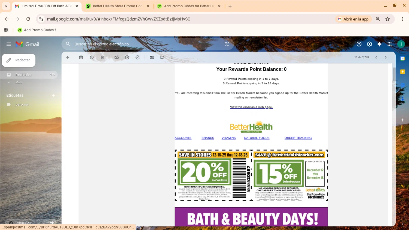Mark this email as unread

[x=116, y=57]
